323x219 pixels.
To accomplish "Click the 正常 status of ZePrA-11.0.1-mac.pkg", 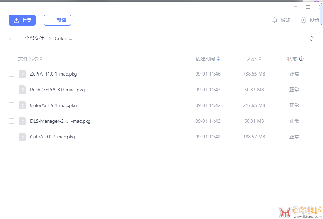I will (294, 74).
